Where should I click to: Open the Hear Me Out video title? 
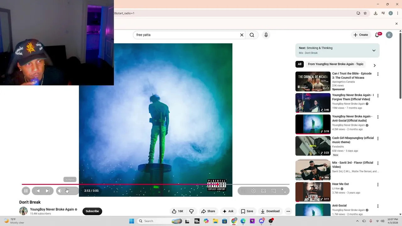(x=340, y=184)
